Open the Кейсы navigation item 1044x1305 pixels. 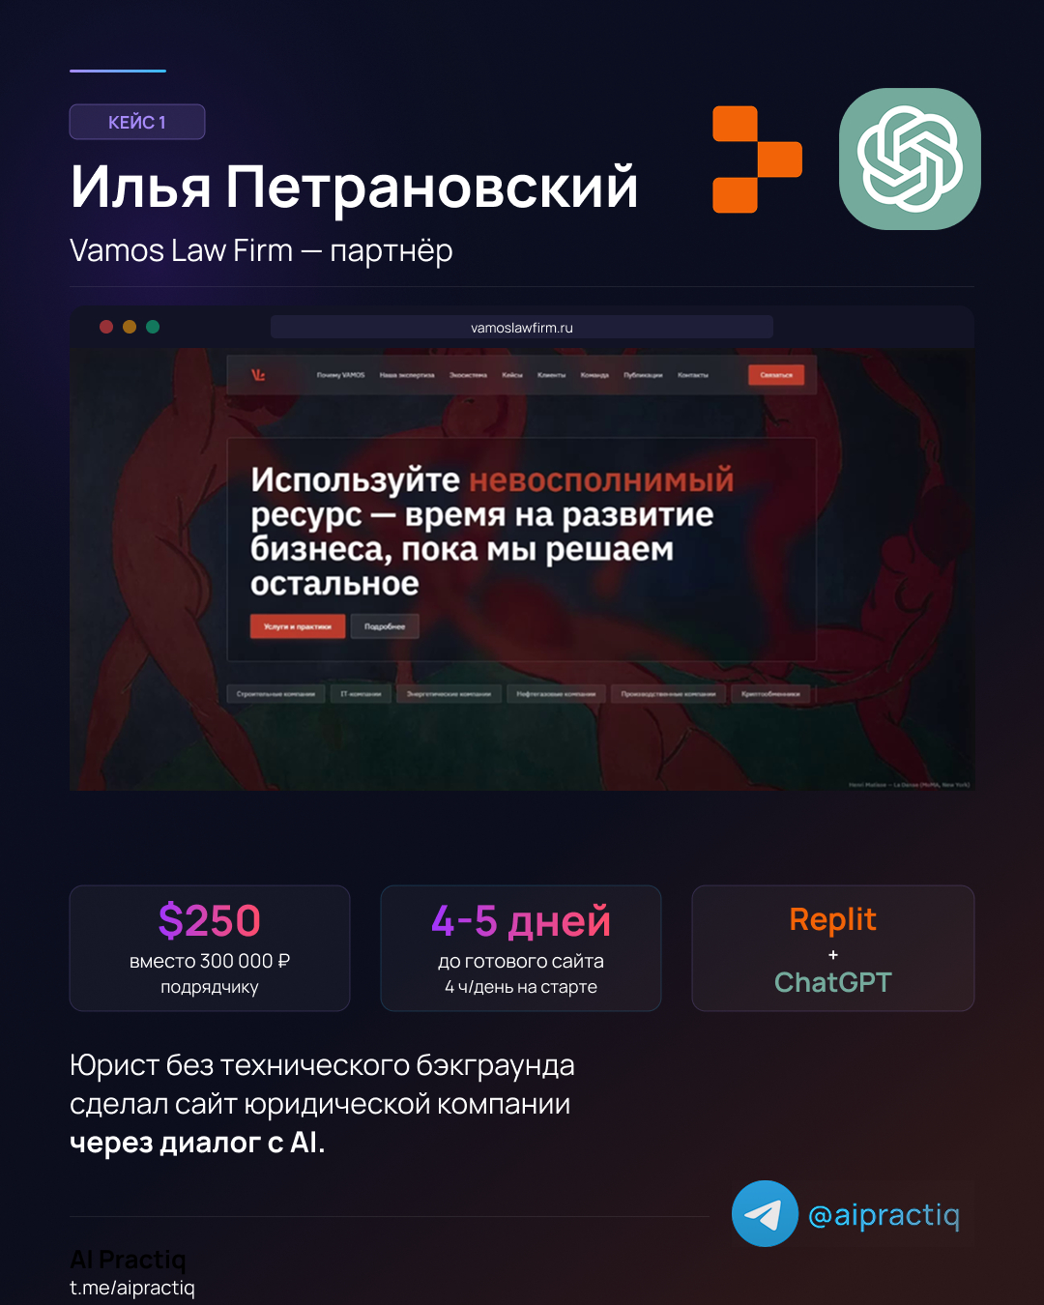(512, 375)
